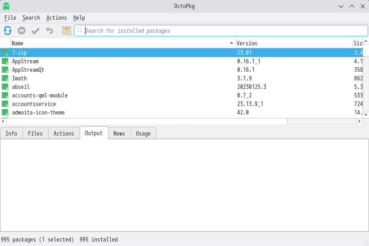The width and height of the screenshot is (369, 246).
Task: Click version 0.7_2 cell
Action: 244,96
